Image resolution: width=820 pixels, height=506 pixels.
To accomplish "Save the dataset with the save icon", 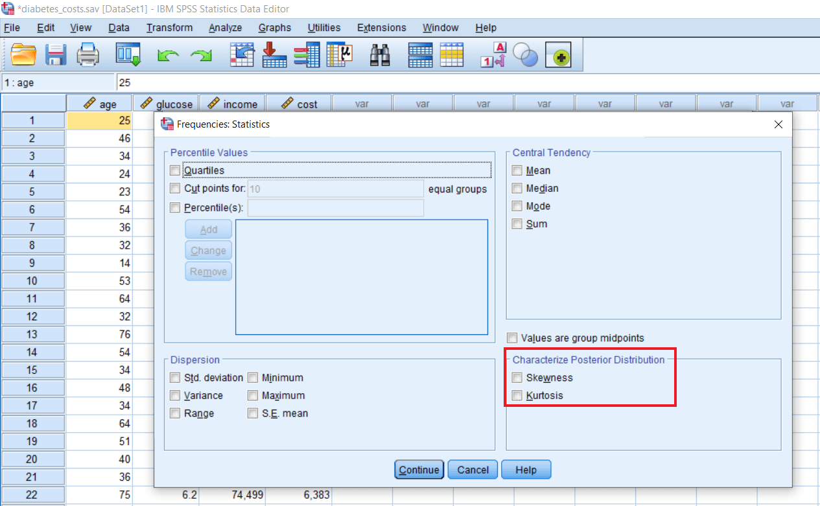I will point(56,55).
